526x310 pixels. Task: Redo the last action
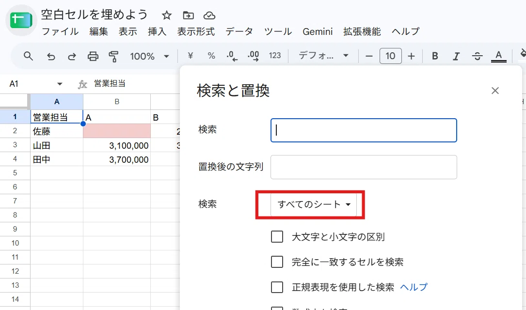(72, 56)
